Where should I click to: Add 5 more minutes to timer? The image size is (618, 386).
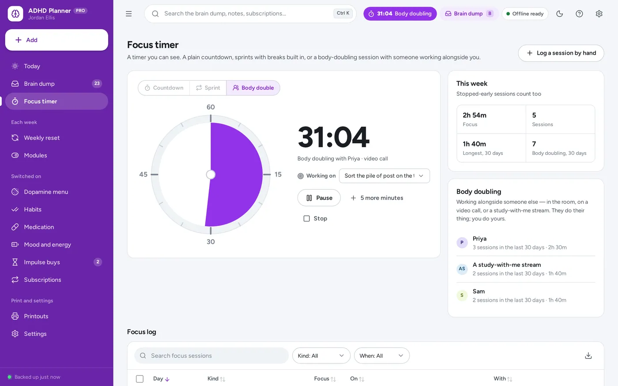click(377, 198)
